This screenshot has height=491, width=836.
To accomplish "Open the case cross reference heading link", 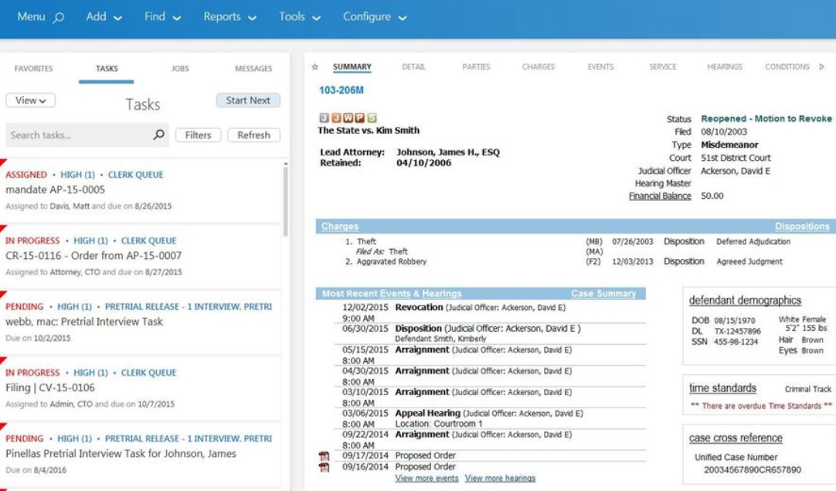I will point(736,438).
